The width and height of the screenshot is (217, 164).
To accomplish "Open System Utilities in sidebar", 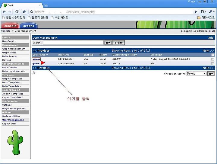I will pyautogui.click(x=11, y=116).
